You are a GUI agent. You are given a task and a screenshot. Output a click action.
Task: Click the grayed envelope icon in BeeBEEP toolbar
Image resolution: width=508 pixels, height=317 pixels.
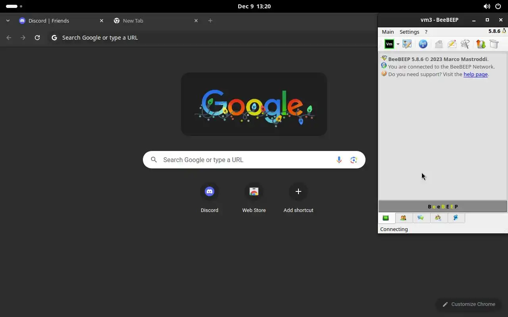point(439,44)
